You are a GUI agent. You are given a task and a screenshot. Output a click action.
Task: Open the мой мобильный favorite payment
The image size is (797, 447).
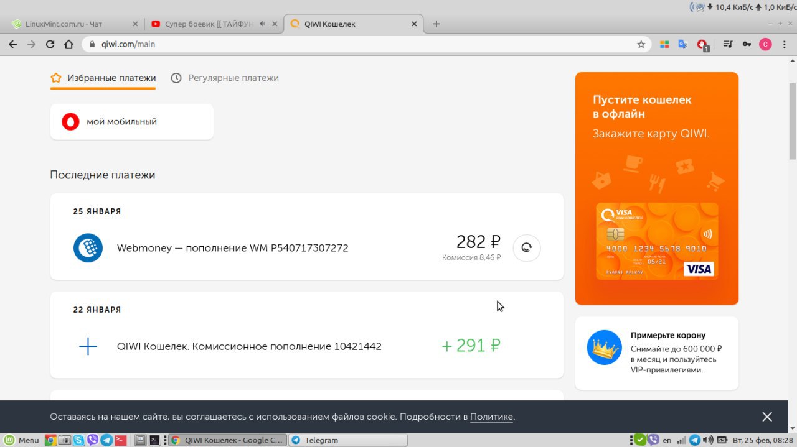click(131, 122)
